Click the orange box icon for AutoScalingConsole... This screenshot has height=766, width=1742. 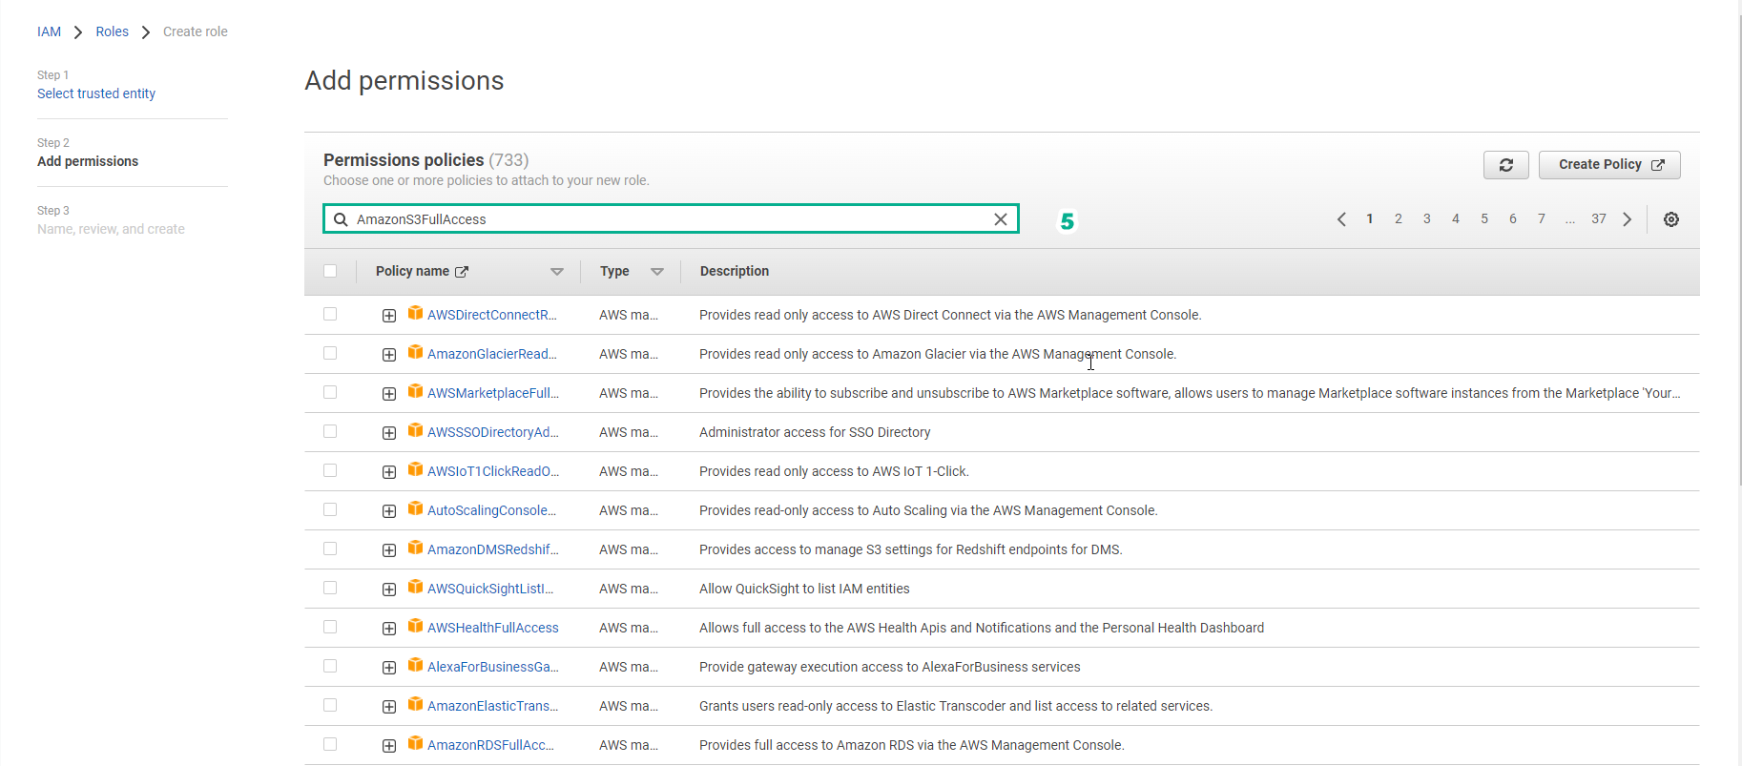(415, 508)
